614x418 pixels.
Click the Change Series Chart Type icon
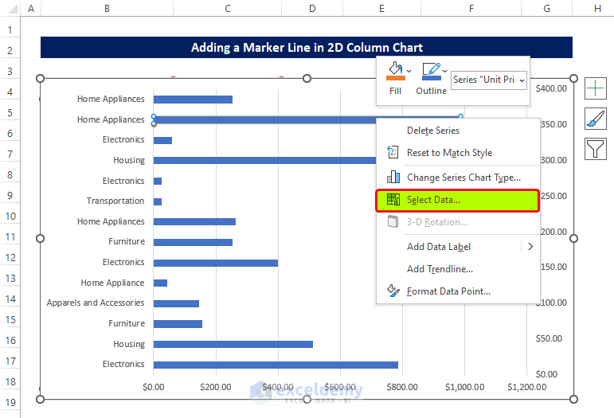click(393, 178)
